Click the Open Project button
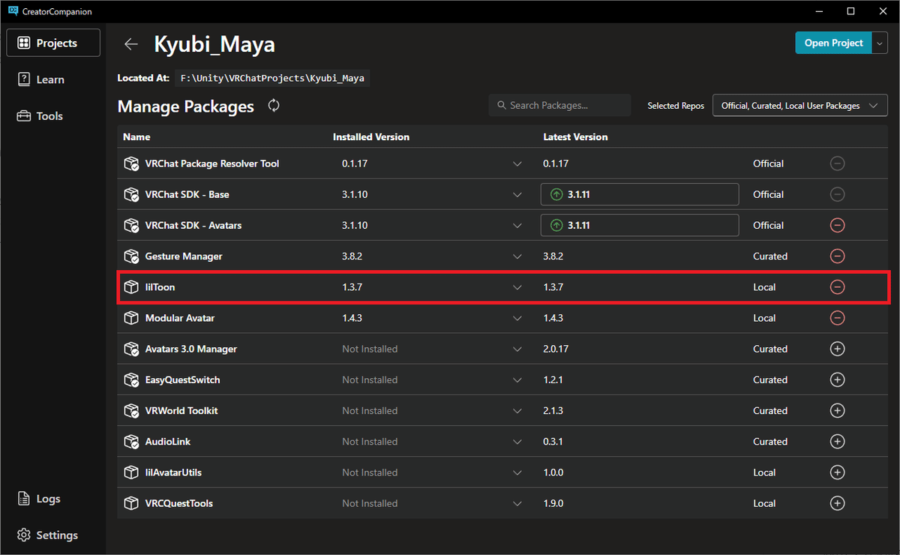This screenshot has height=555, width=900. pyautogui.click(x=833, y=43)
